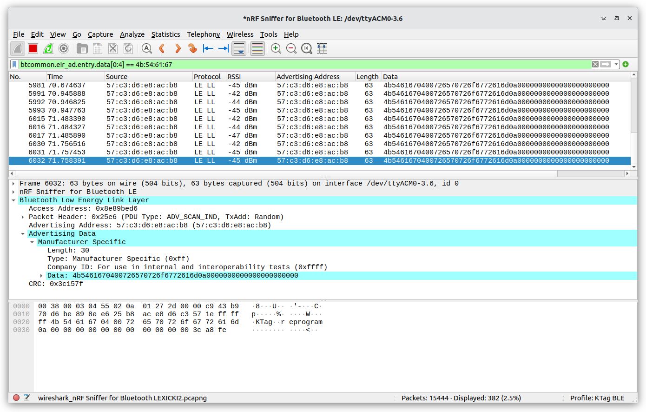Image resolution: width=646 pixels, height=412 pixels.
Task: Save this capture file icon
Action: point(98,48)
